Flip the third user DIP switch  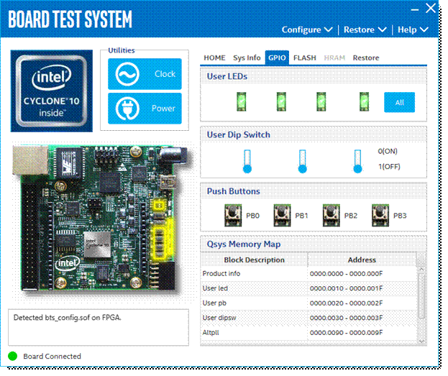coord(357,162)
